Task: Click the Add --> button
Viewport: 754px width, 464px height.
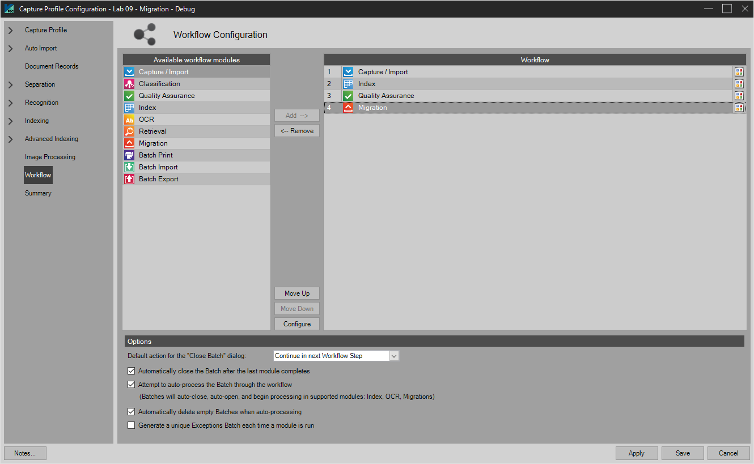Action: 297,115
